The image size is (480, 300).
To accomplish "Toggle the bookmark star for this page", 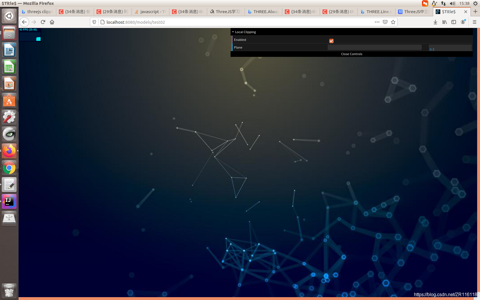I will point(393,22).
